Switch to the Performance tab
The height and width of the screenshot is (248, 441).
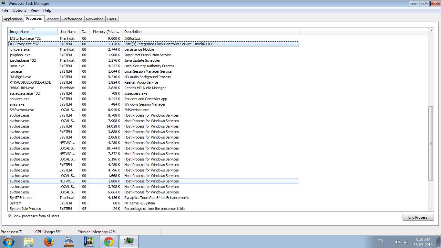[72, 19]
